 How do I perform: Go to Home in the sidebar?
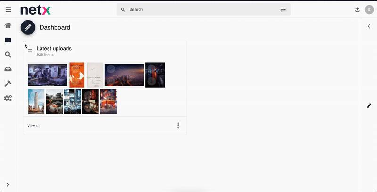point(8,25)
